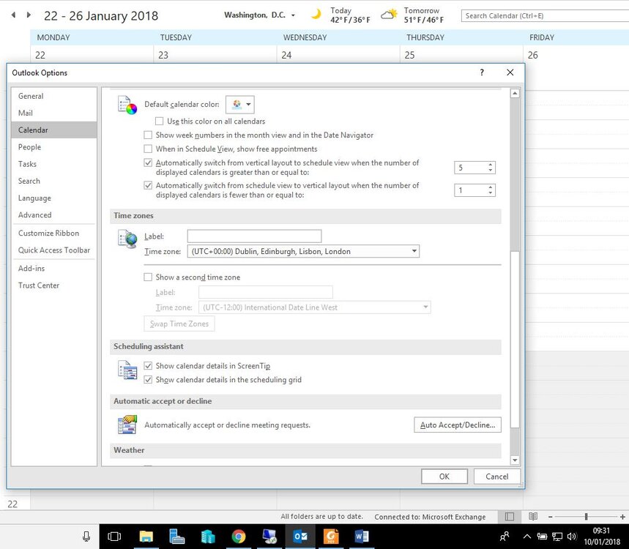Select Quick Access Toolbar in sidebar
The height and width of the screenshot is (549, 629).
(54, 250)
